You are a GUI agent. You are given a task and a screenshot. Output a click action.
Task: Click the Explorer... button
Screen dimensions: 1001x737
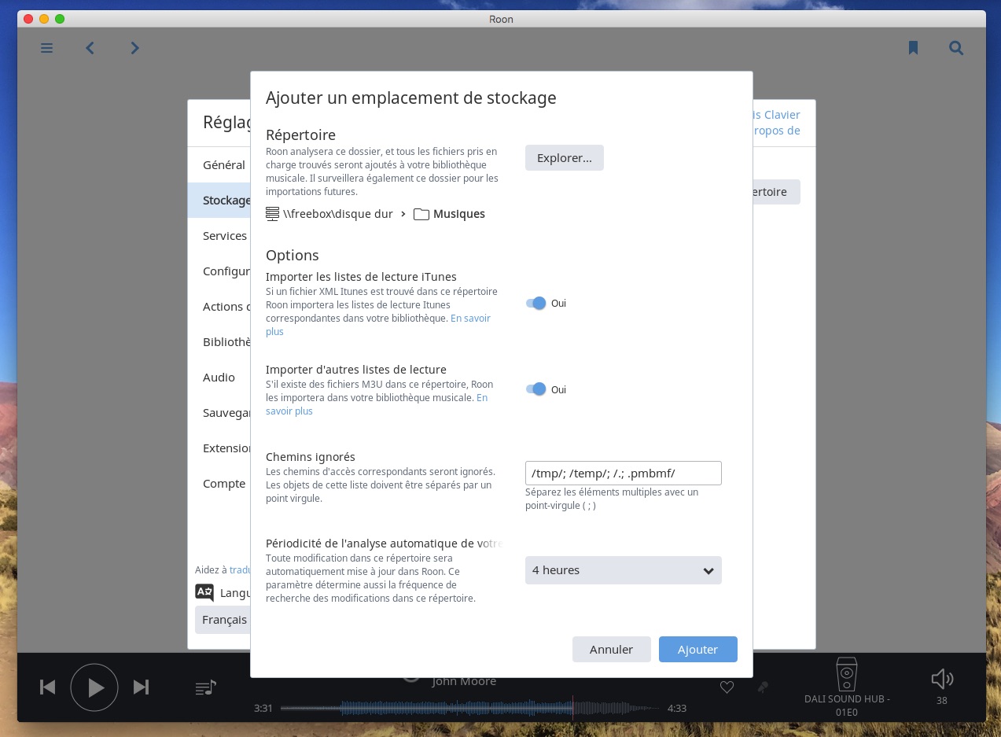click(565, 158)
